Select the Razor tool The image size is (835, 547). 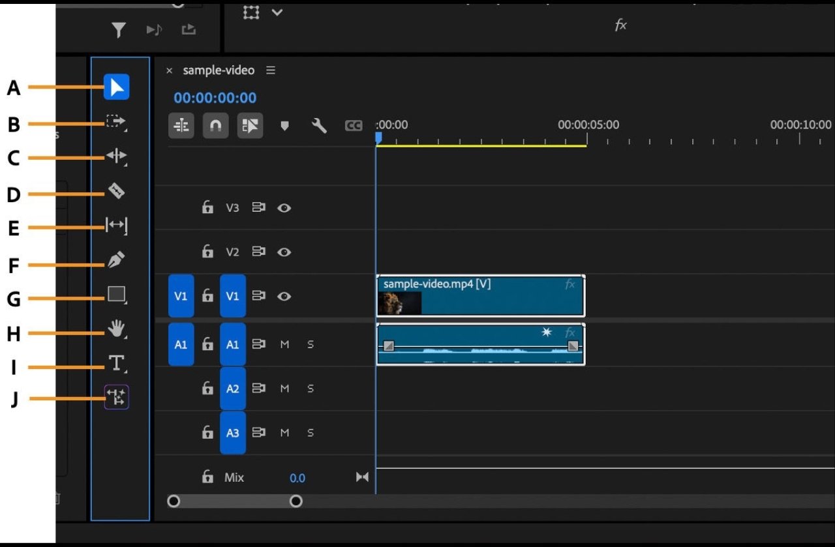(x=116, y=191)
